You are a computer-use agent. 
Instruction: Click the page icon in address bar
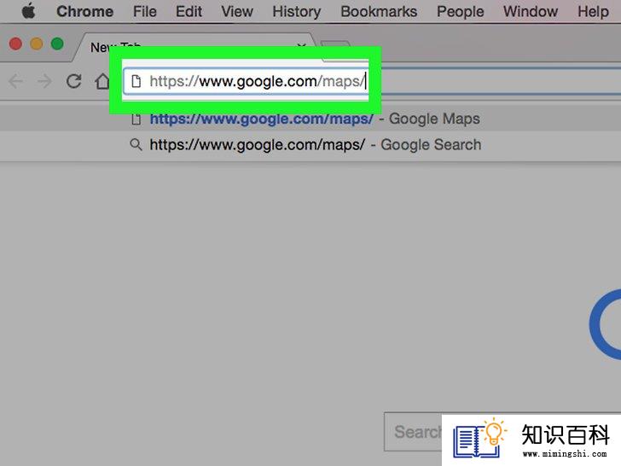click(x=136, y=81)
